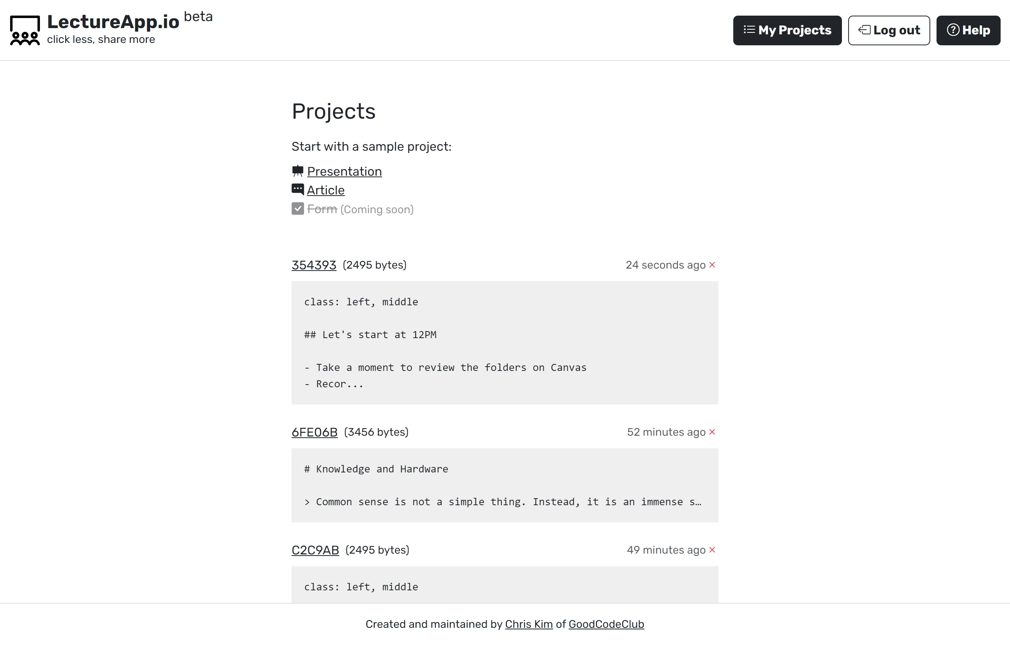The width and height of the screenshot is (1010, 645).
Task: Open project C2C9AB
Action: tap(315, 550)
